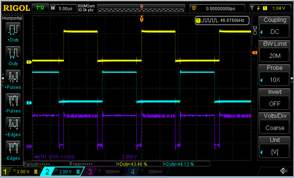Click the orange trigger position marker

point(142,19)
